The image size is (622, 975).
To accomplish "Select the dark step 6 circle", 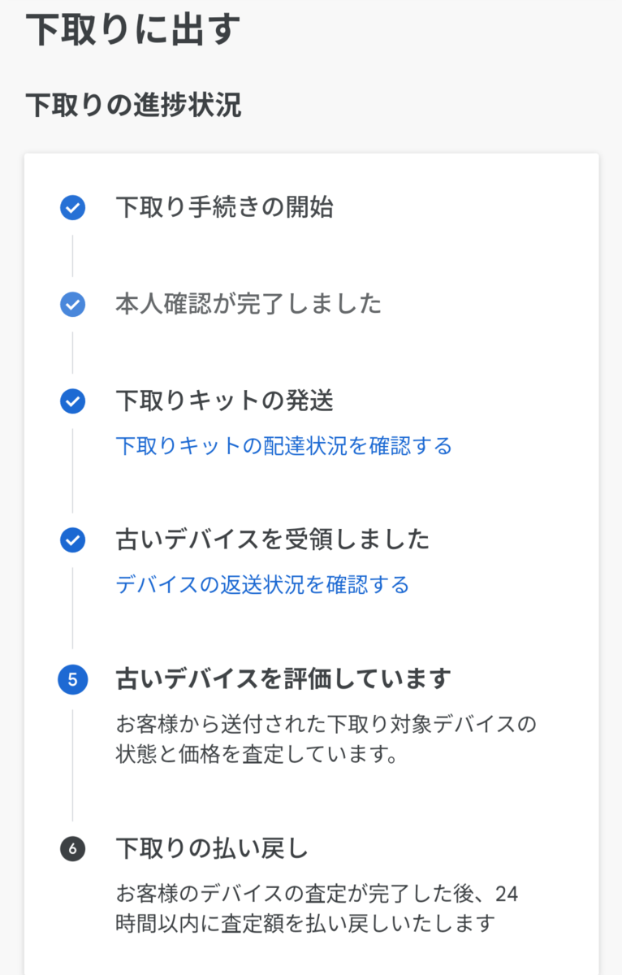I will [x=72, y=850].
